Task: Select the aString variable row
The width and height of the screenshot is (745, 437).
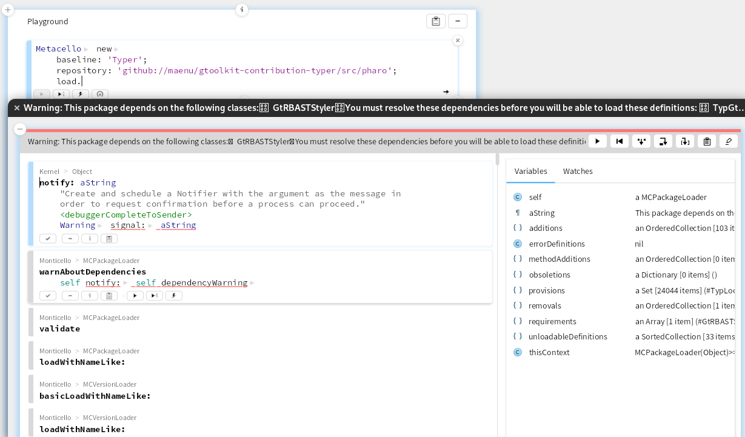Action: 621,213
